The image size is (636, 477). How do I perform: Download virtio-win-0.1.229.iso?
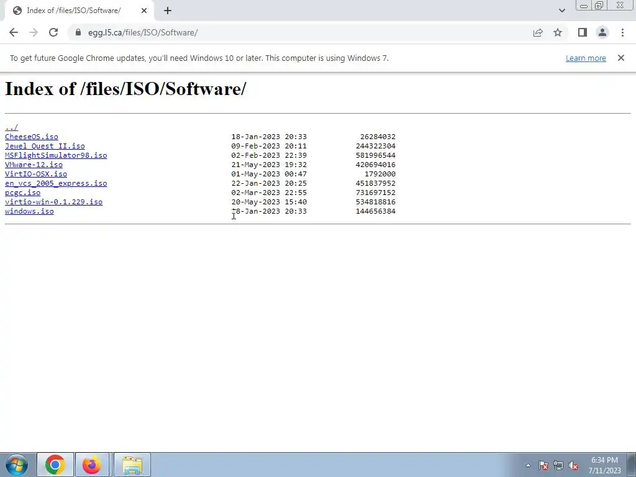[x=53, y=202]
